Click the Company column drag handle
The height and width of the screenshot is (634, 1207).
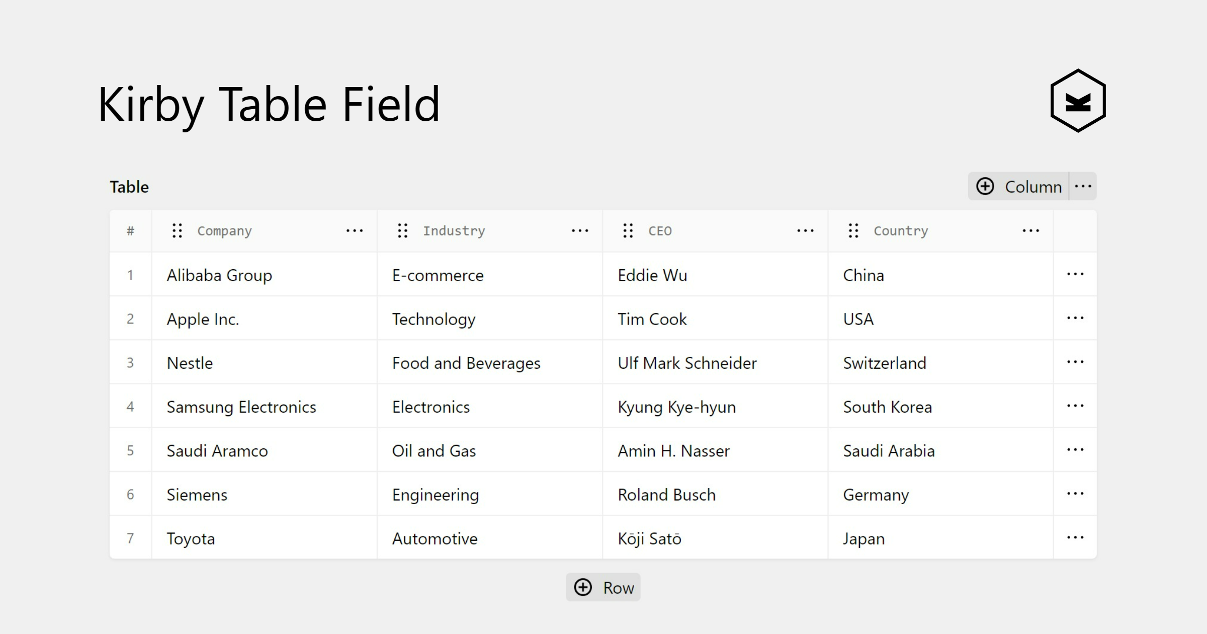tap(177, 231)
